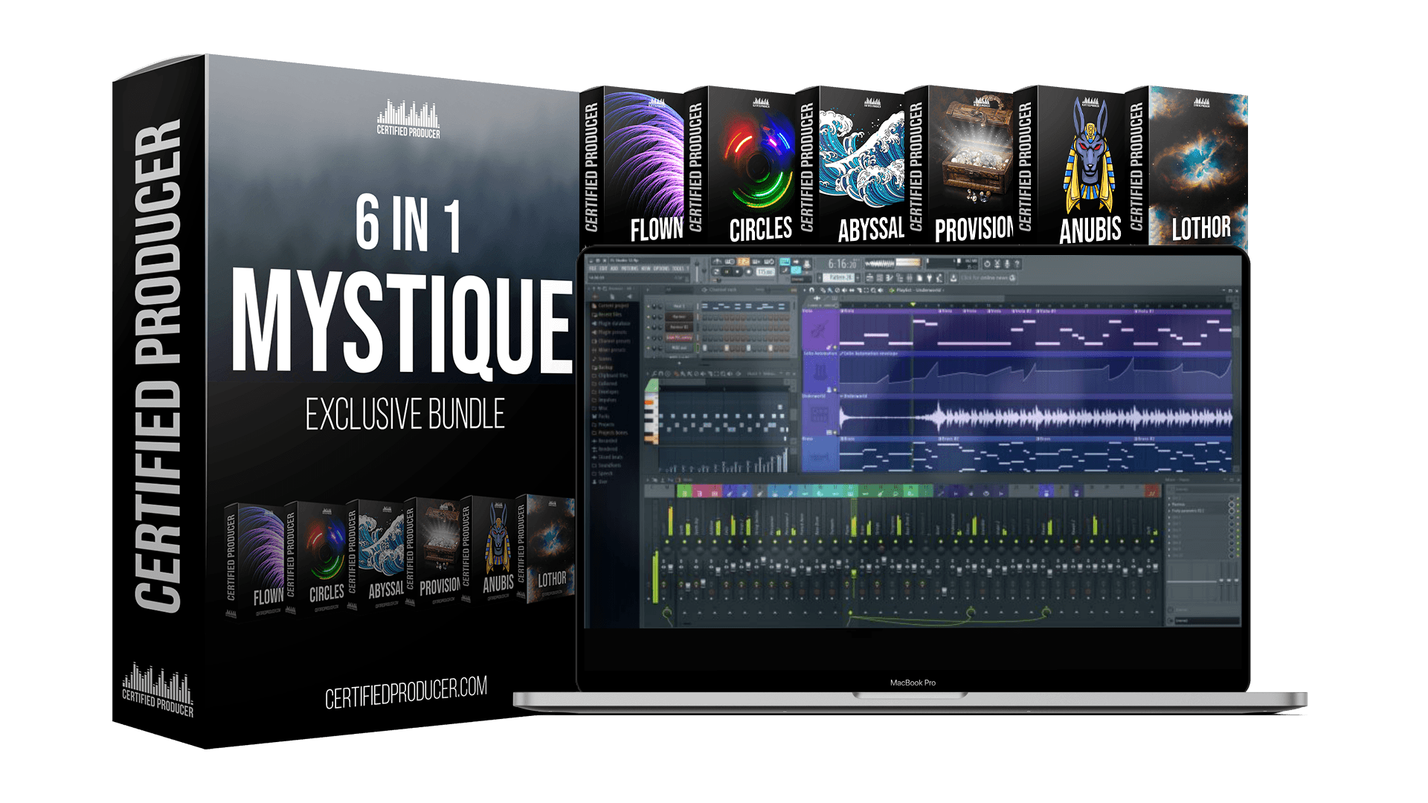
Task: Mute the Viola playlist track LED
Action: [835, 347]
